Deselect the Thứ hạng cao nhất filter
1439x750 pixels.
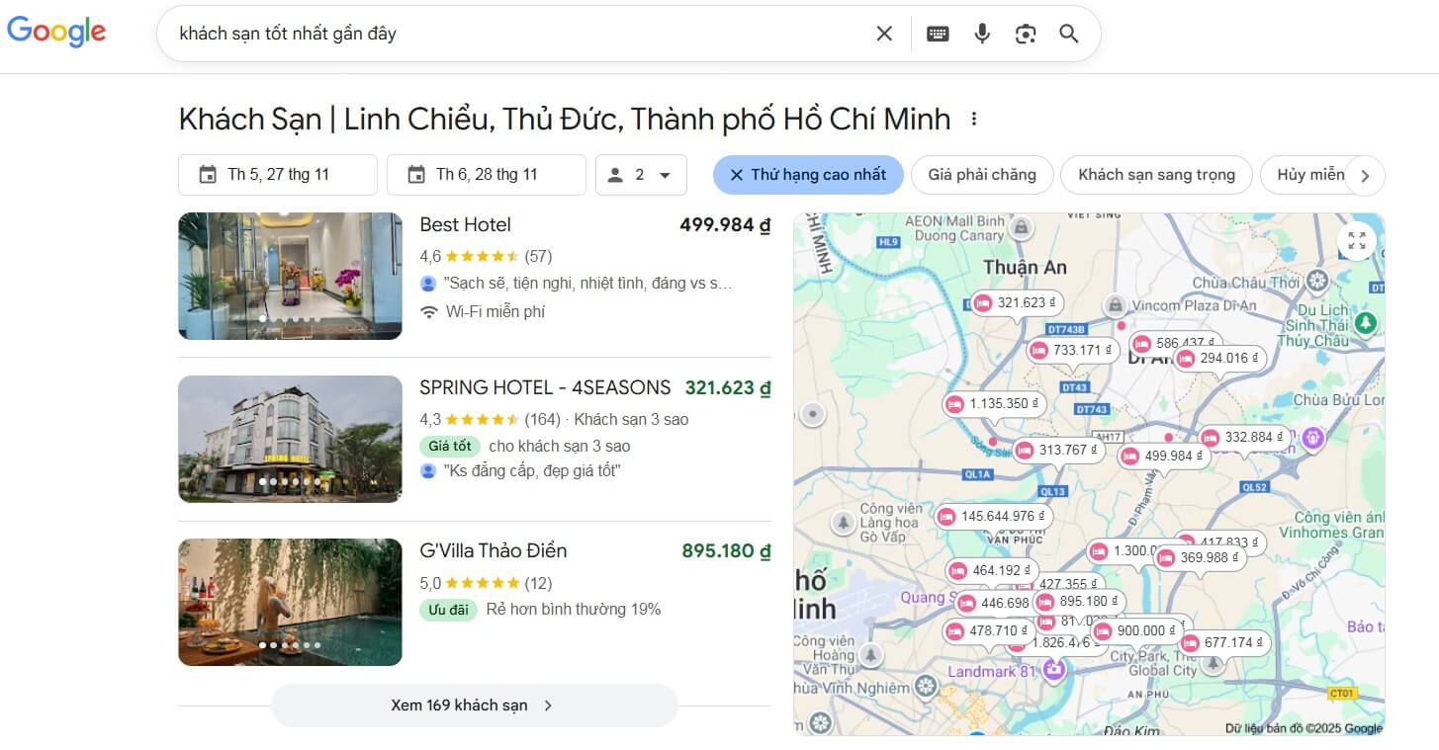coord(808,175)
